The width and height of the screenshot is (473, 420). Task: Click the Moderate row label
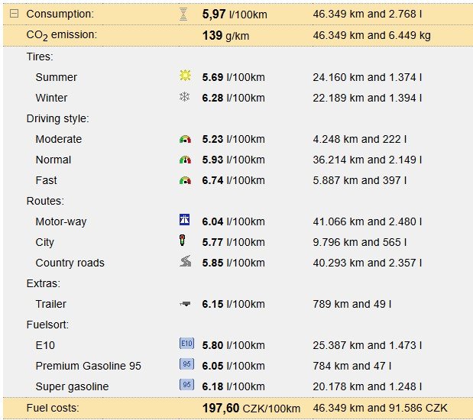pos(59,139)
